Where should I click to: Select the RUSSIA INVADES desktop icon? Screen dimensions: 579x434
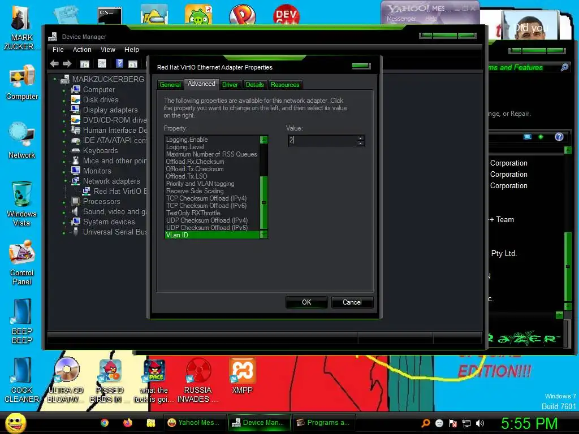pos(198,380)
